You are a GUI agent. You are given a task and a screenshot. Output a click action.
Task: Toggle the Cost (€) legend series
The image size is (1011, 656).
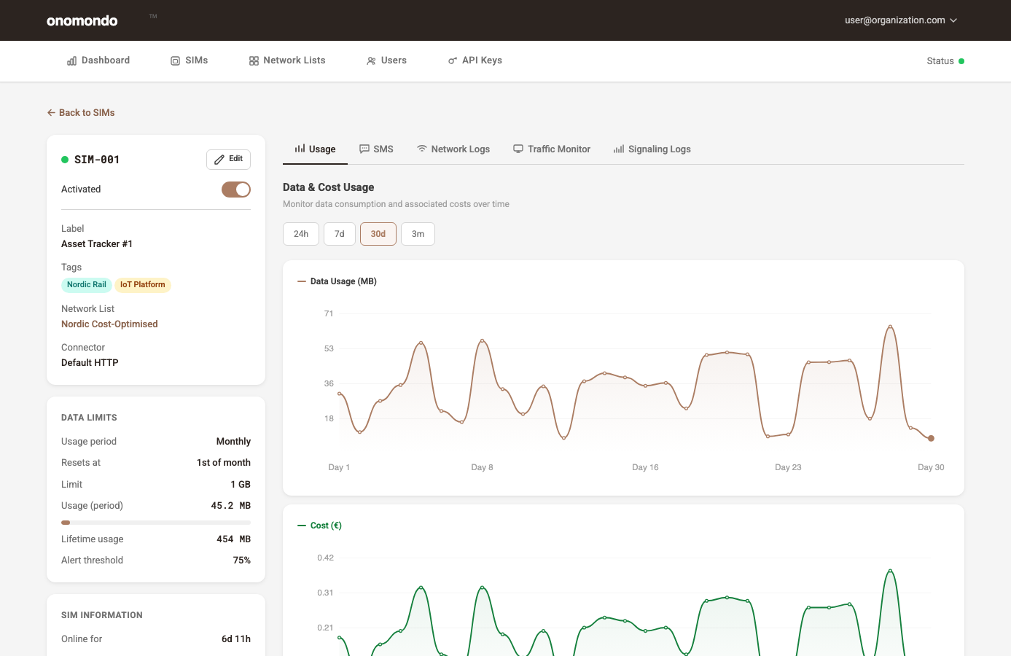click(x=319, y=526)
